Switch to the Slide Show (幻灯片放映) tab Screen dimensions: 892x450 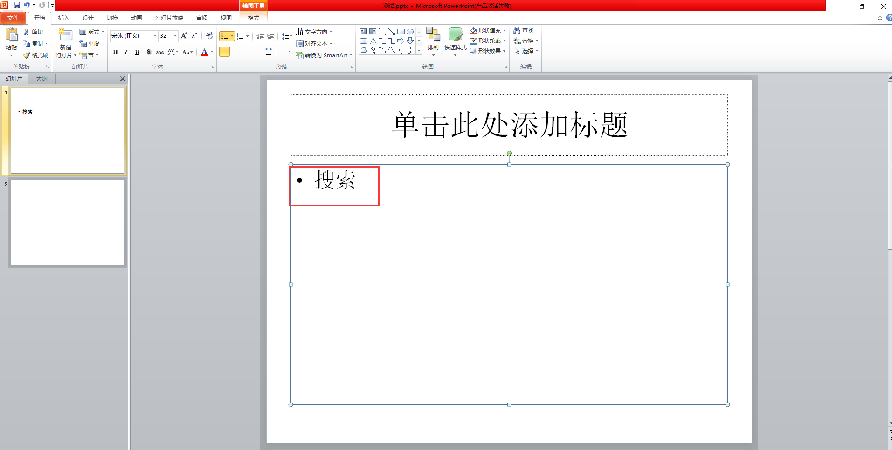pyautogui.click(x=169, y=18)
